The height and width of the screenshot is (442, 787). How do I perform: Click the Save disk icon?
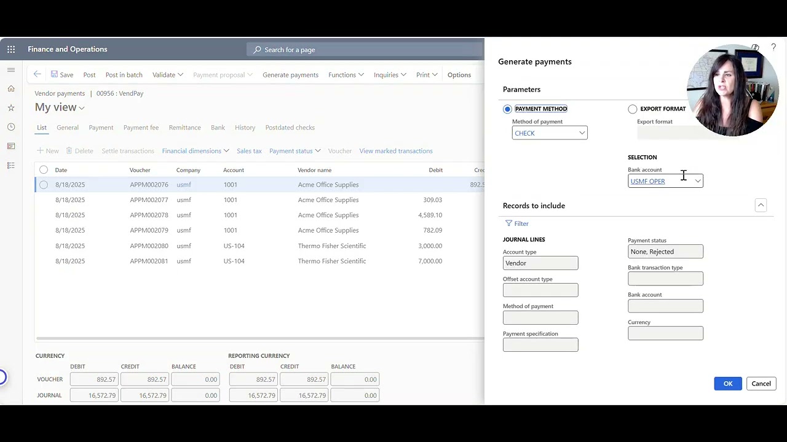(x=54, y=74)
